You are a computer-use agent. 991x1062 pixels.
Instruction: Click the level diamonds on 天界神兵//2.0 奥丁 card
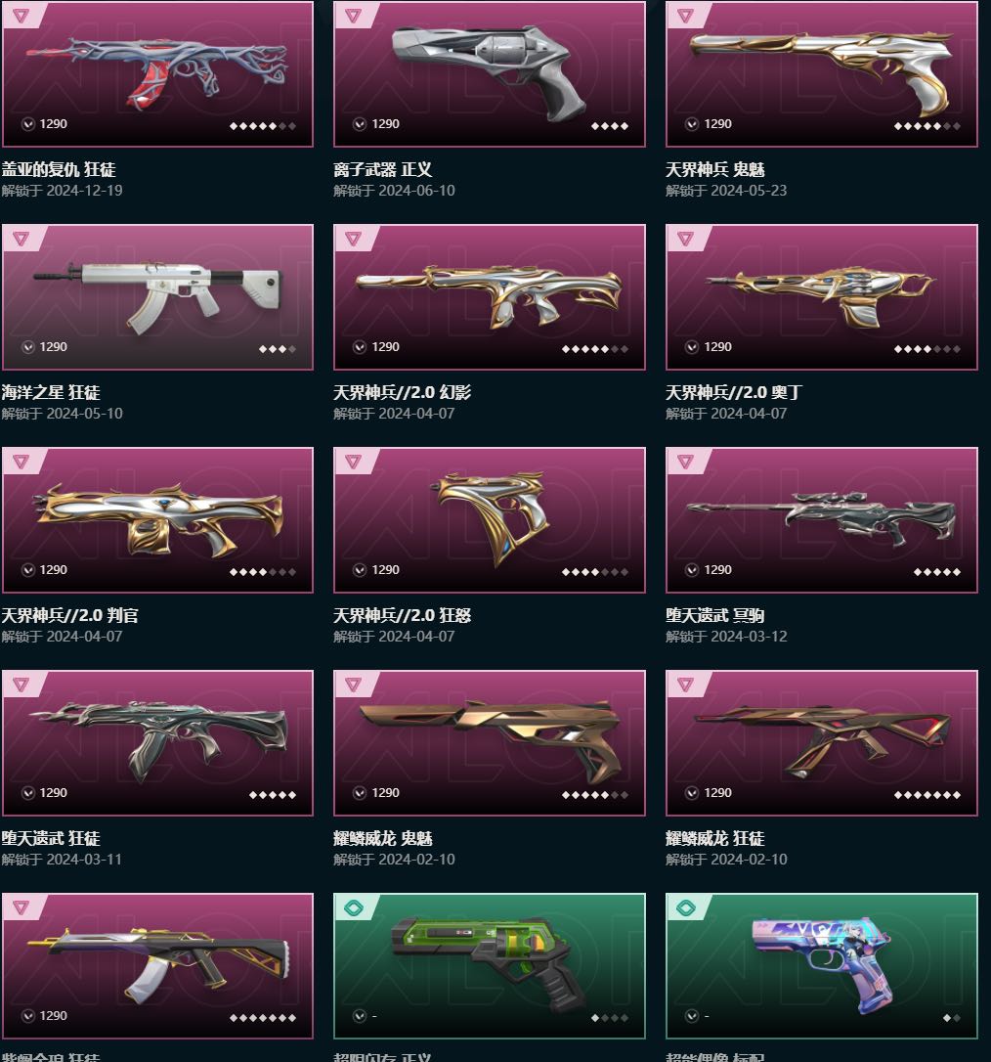coord(926,349)
